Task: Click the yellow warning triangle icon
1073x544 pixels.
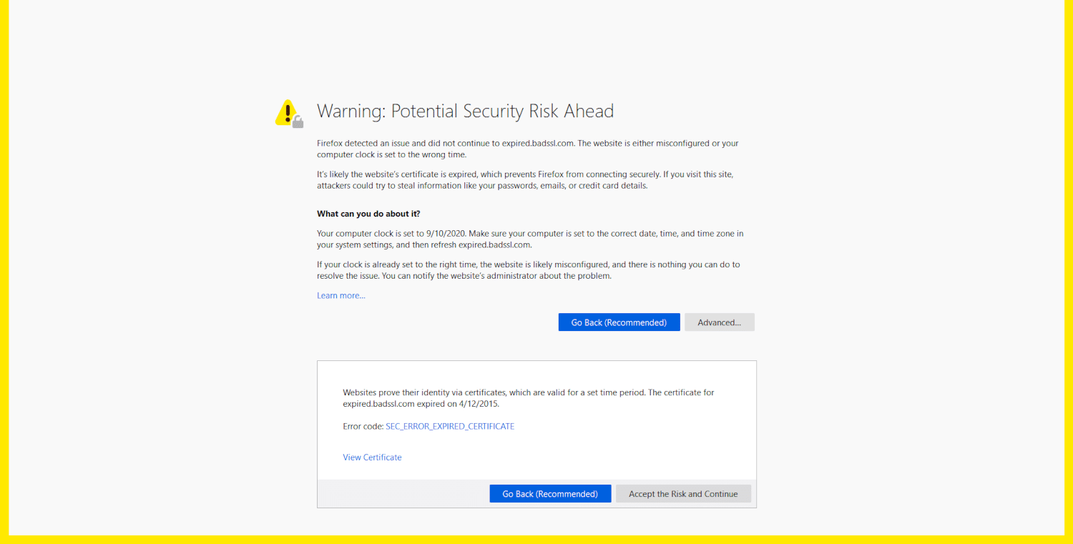Action: pos(285,111)
